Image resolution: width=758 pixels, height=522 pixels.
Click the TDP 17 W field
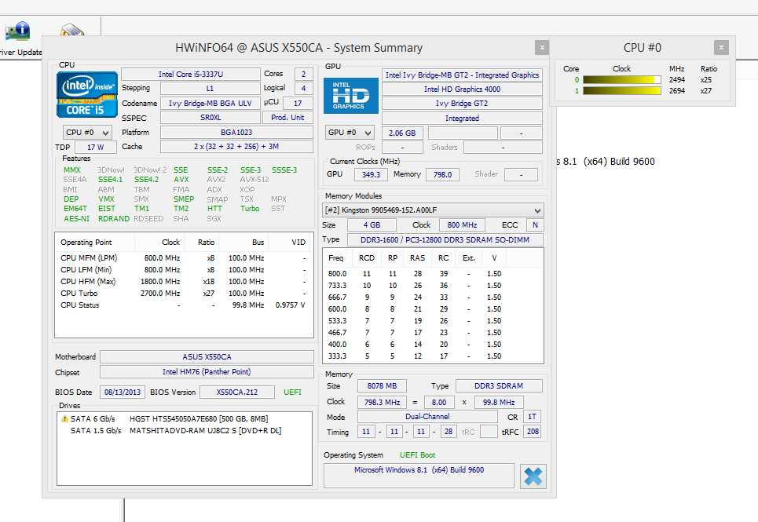96,148
